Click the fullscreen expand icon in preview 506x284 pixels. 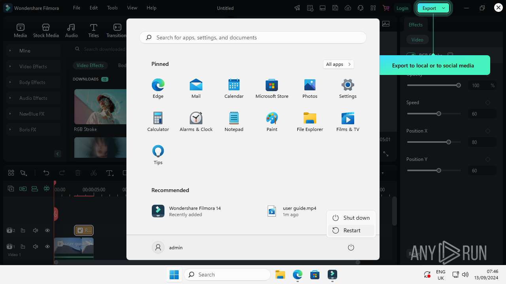point(386,154)
